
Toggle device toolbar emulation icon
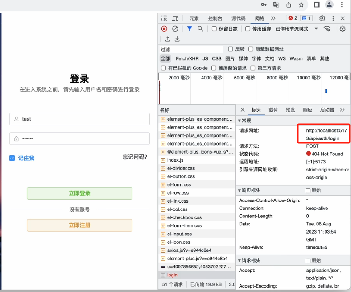click(175, 18)
